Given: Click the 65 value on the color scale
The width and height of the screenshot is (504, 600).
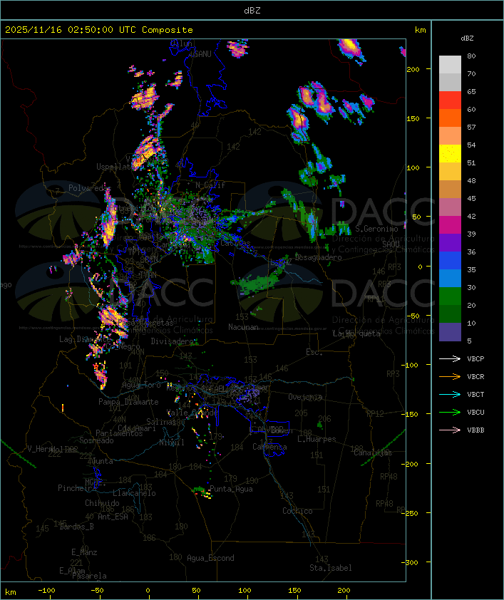Looking at the screenshot, I should tap(471, 91).
